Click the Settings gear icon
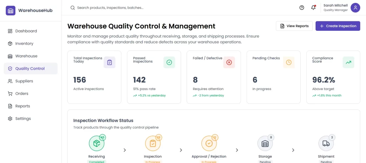Screen dimensions: 366x163 (x=10, y=119)
